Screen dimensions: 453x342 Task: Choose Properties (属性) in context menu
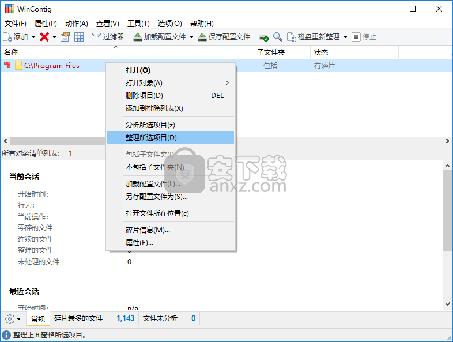(x=171, y=243)
